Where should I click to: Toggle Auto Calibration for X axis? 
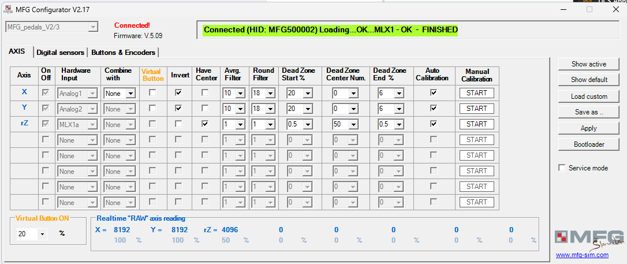pyautogui.click(x=433, y=93)
